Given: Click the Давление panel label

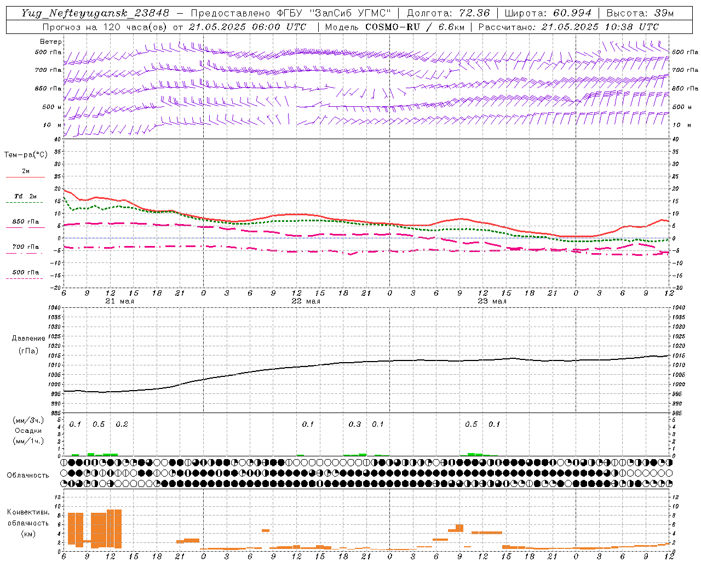Looking at the screenshot, I should click(28, 339).
